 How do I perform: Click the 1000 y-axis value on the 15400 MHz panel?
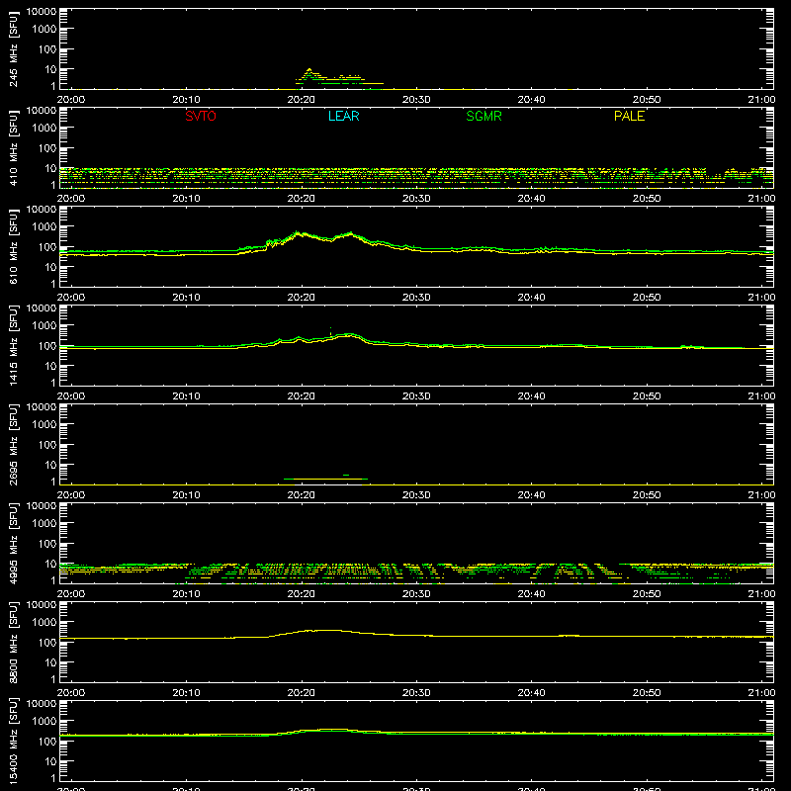click(44, 722)
